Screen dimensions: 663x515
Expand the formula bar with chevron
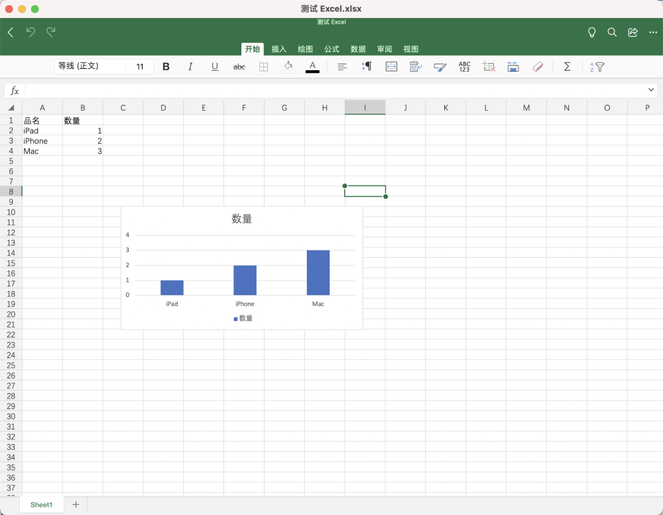click(x=651, y=89)
